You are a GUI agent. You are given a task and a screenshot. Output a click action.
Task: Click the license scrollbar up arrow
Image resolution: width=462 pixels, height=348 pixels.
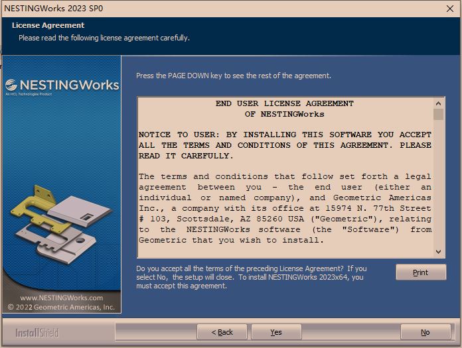pos(438,103)
